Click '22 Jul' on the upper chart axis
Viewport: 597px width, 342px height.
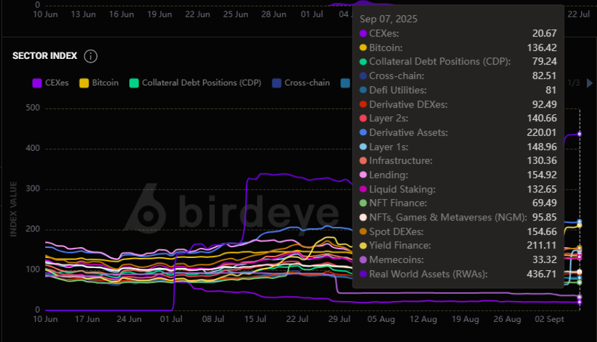point(579,14)
